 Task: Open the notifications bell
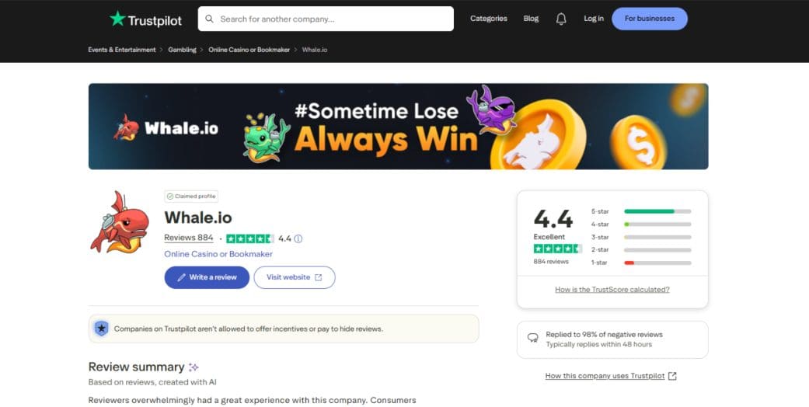[561, 19]
